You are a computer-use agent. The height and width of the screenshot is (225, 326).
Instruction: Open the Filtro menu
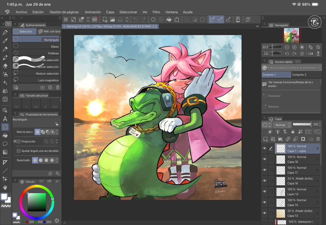(x=156, y=12)
